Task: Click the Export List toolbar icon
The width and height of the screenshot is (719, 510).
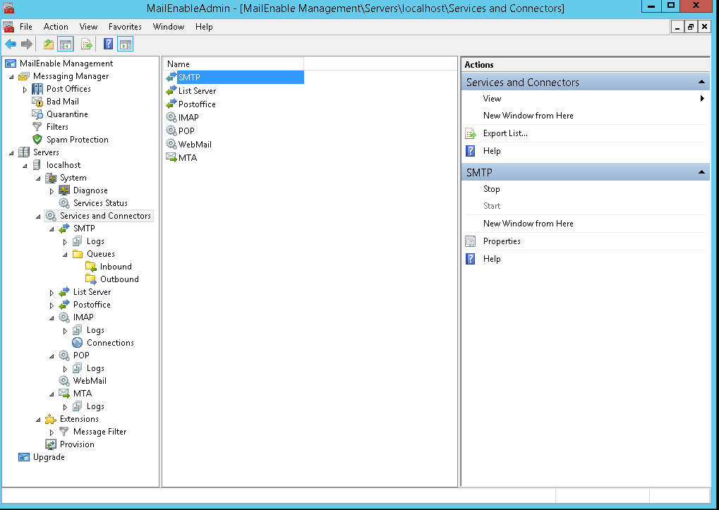Action: (x=86, y=44)
